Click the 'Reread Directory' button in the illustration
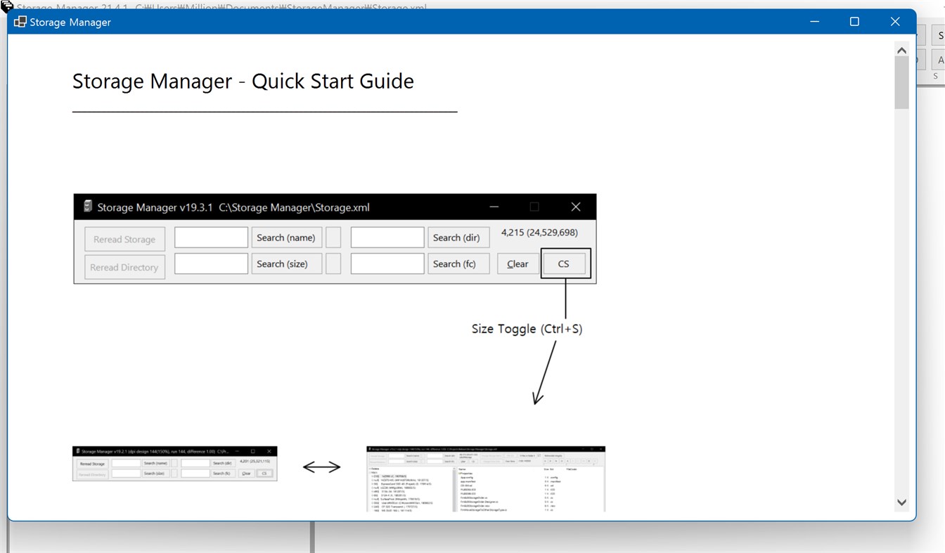945x553 pixels. [124, 267]
